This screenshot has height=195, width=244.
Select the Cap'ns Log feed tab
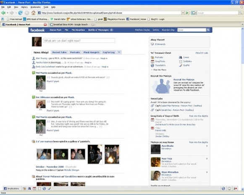[x=109, y=52]
